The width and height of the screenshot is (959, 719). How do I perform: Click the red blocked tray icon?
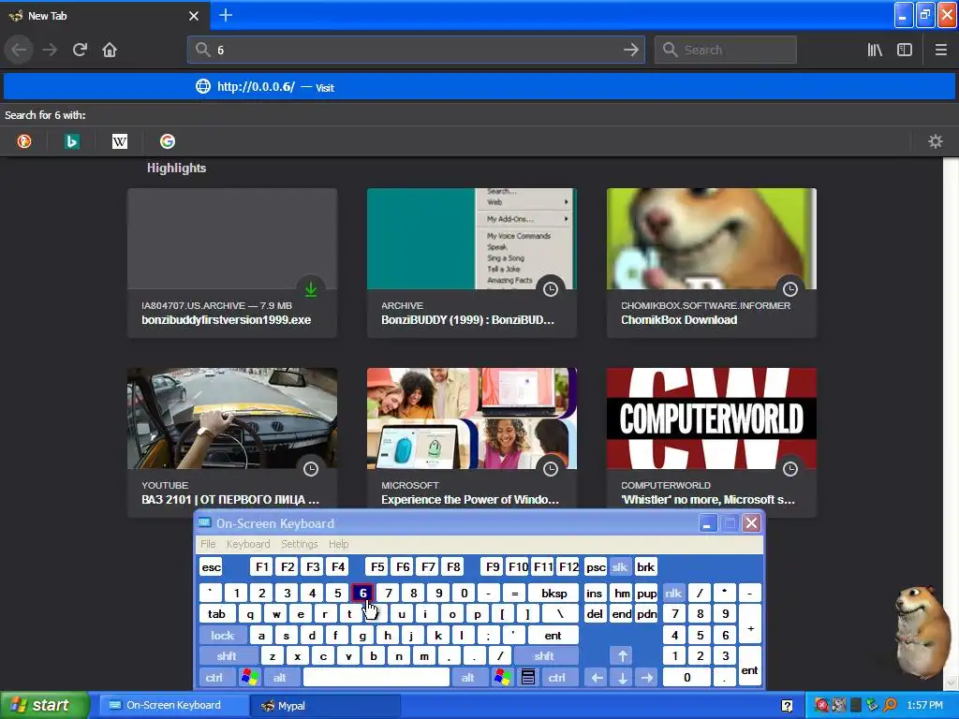[821, 705]
